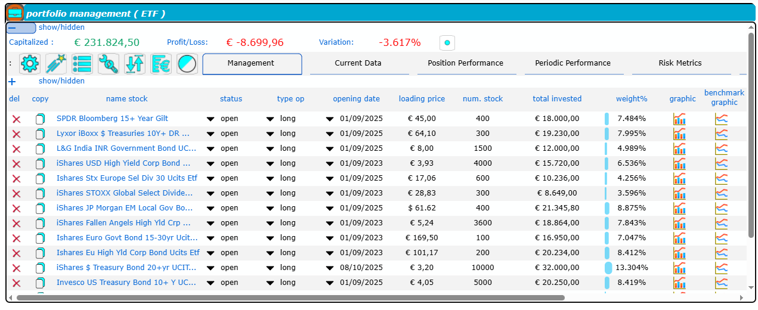758x310 pixels.
Task: Switch to the Current Data tab
Action: (x=358, y=63)
